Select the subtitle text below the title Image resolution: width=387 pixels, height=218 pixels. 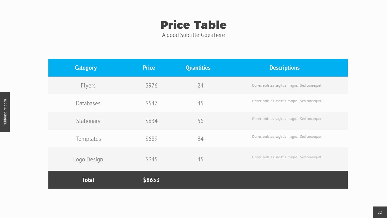point(193,35)
